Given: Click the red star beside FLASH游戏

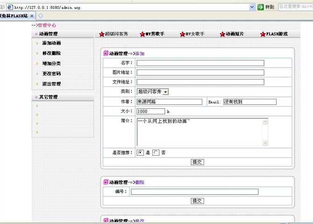Looking at the screenshot, I should [x=263, y=34].
